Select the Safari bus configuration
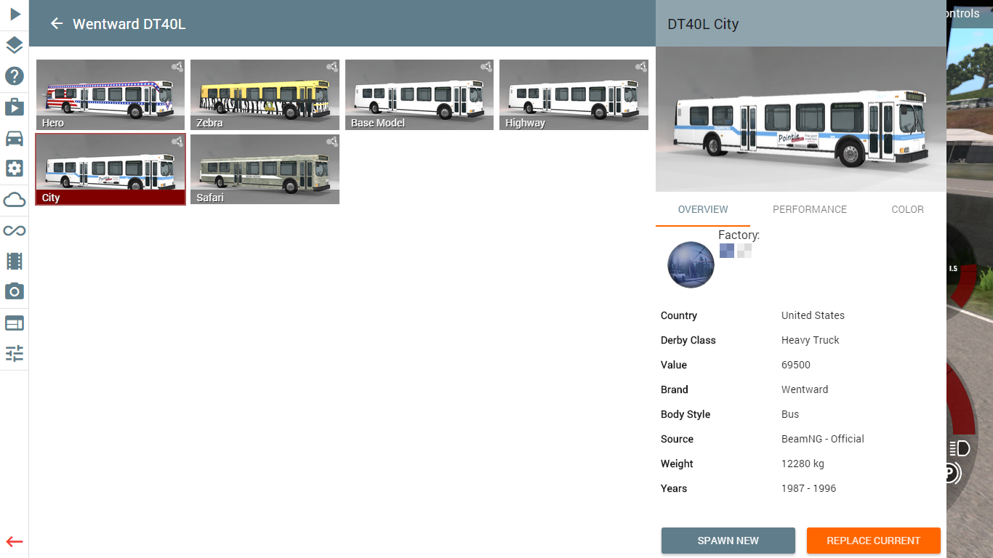 pyautogui.click(x=265, y=169)
